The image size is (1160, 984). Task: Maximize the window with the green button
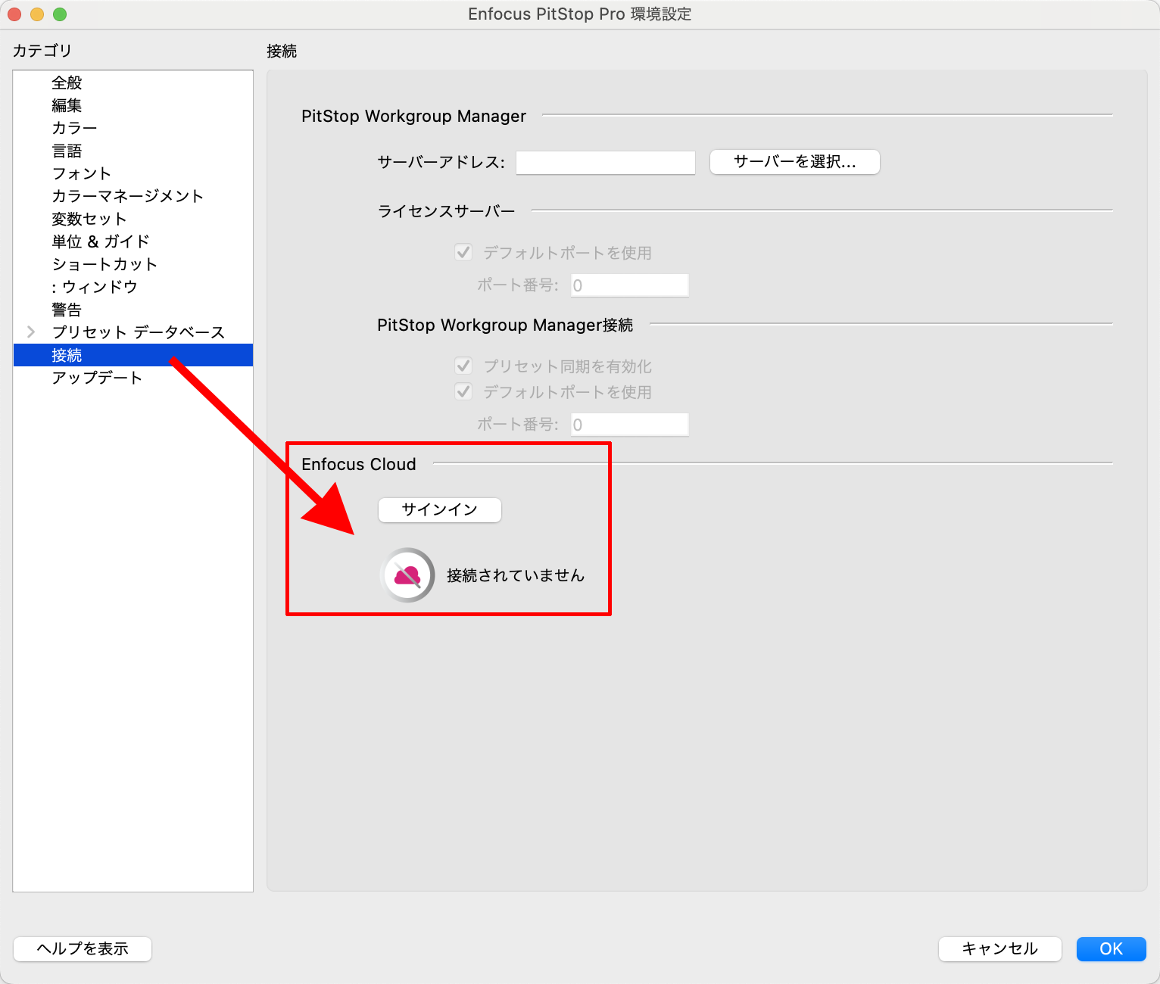(x=60, y=14)
